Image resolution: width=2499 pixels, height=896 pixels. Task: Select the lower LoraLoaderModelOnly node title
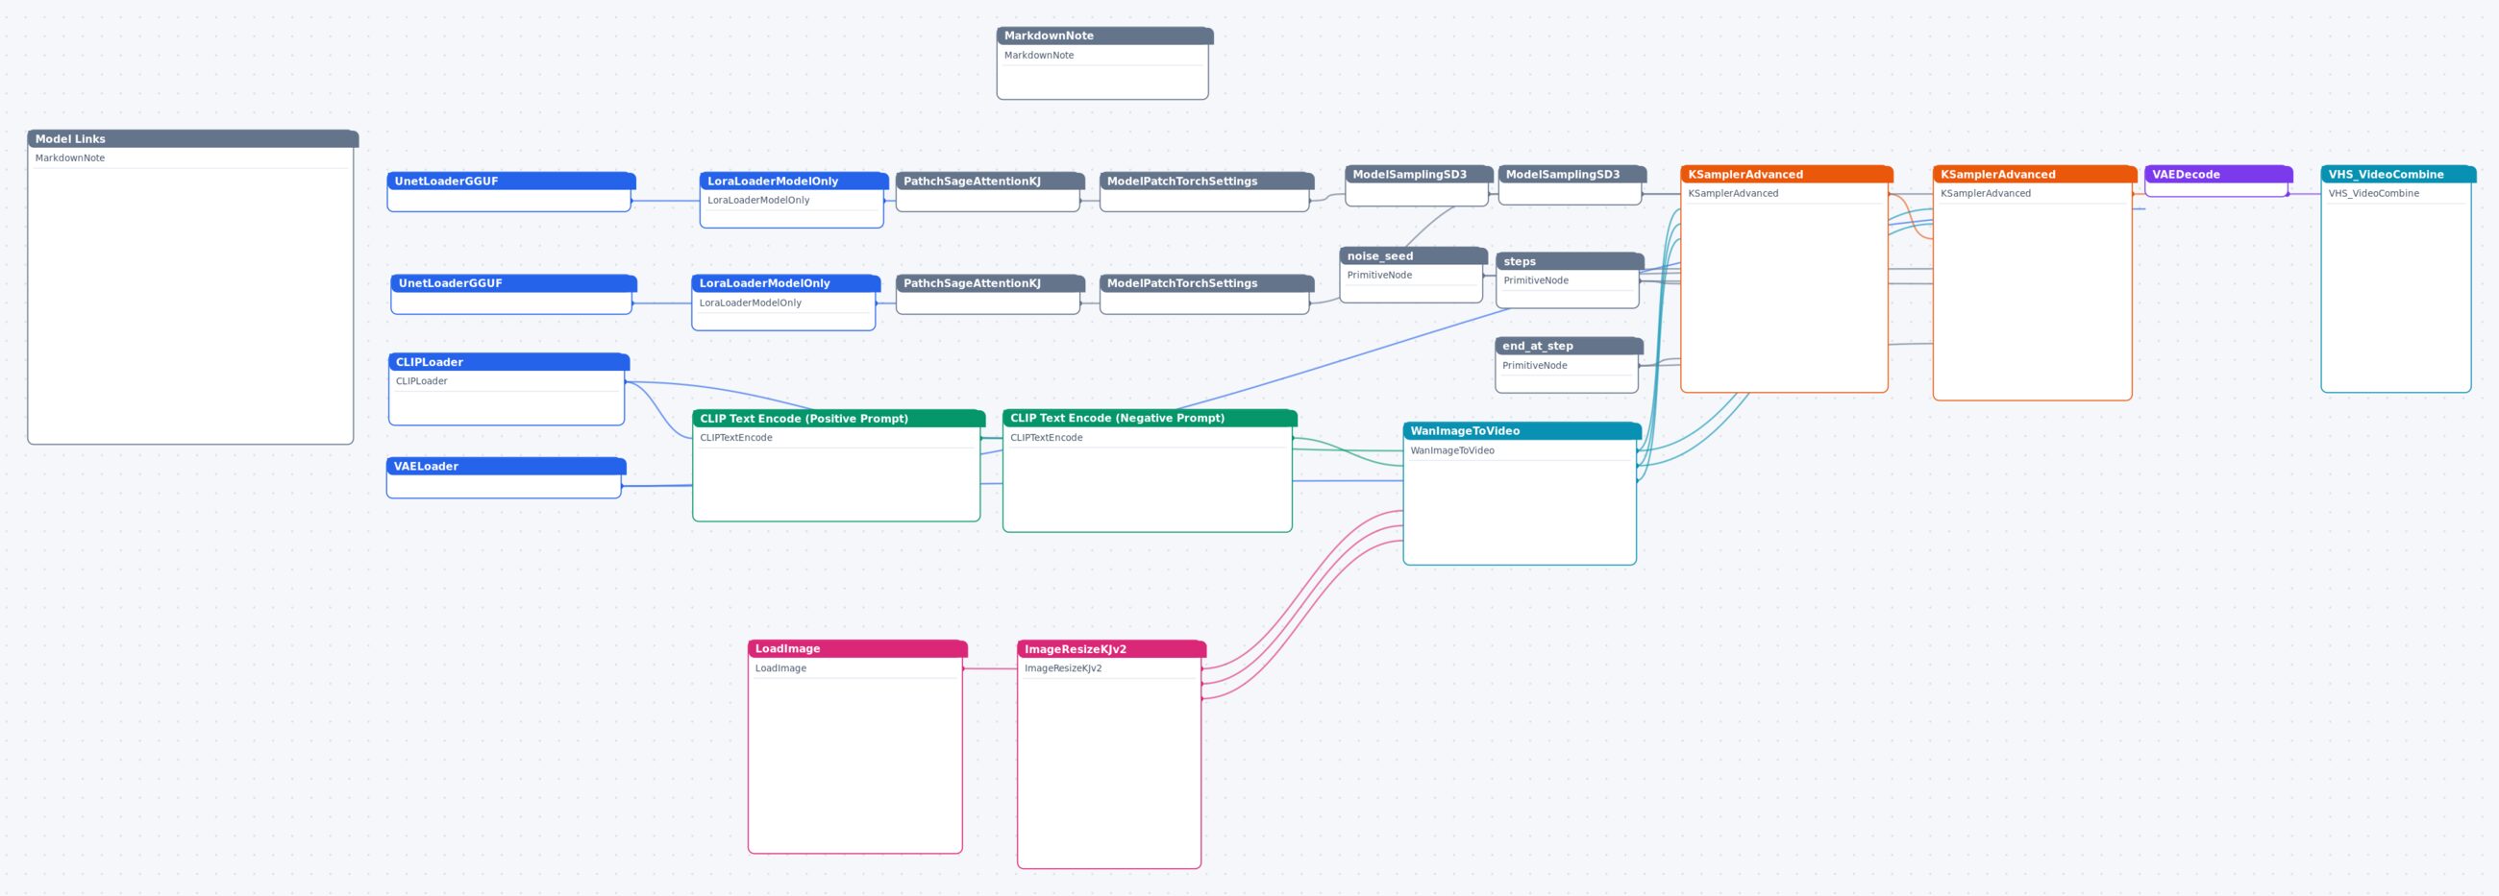[786, 283]
